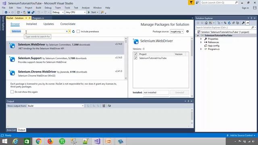Viewport: 258px width, 145px height.
Task: Refresh the Solution Explorer
Action: coord(229,23)
